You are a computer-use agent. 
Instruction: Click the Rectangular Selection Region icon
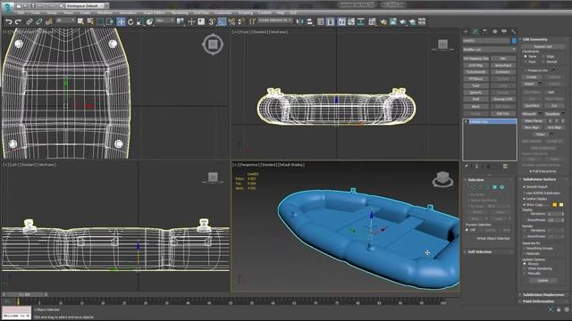pyautogui.click(x=100, y=21)
